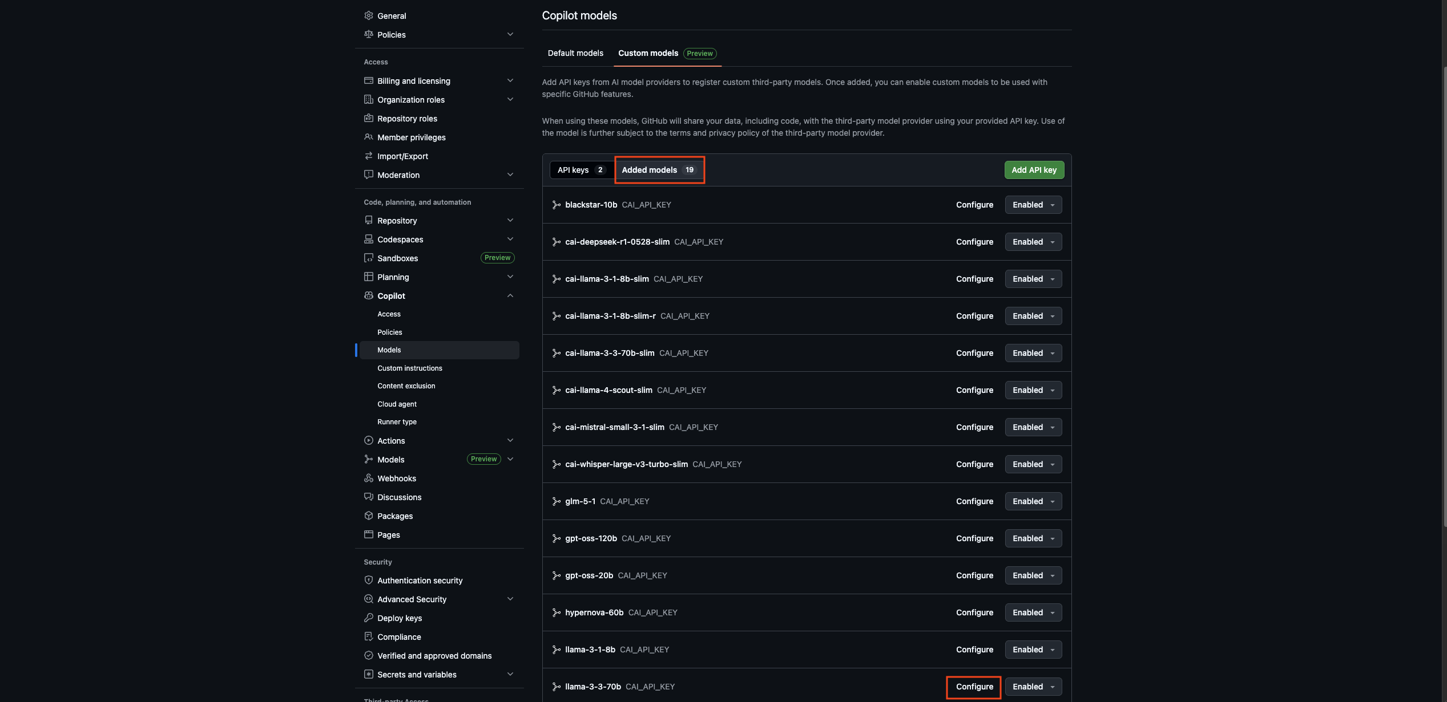Click the Actions play icon
Image resolution: width=1447 pixels, height=702 pixels.
[x=369, y=440]
